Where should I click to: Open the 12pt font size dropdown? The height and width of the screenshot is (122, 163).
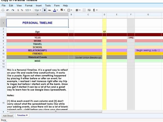point(38,10)
